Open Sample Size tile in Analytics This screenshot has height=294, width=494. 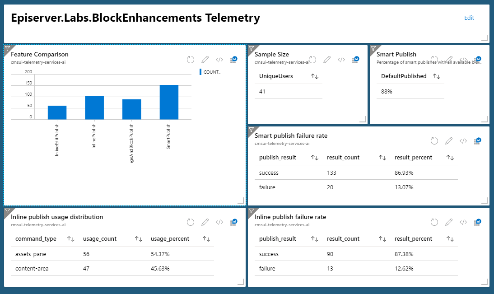coord(356,60)
